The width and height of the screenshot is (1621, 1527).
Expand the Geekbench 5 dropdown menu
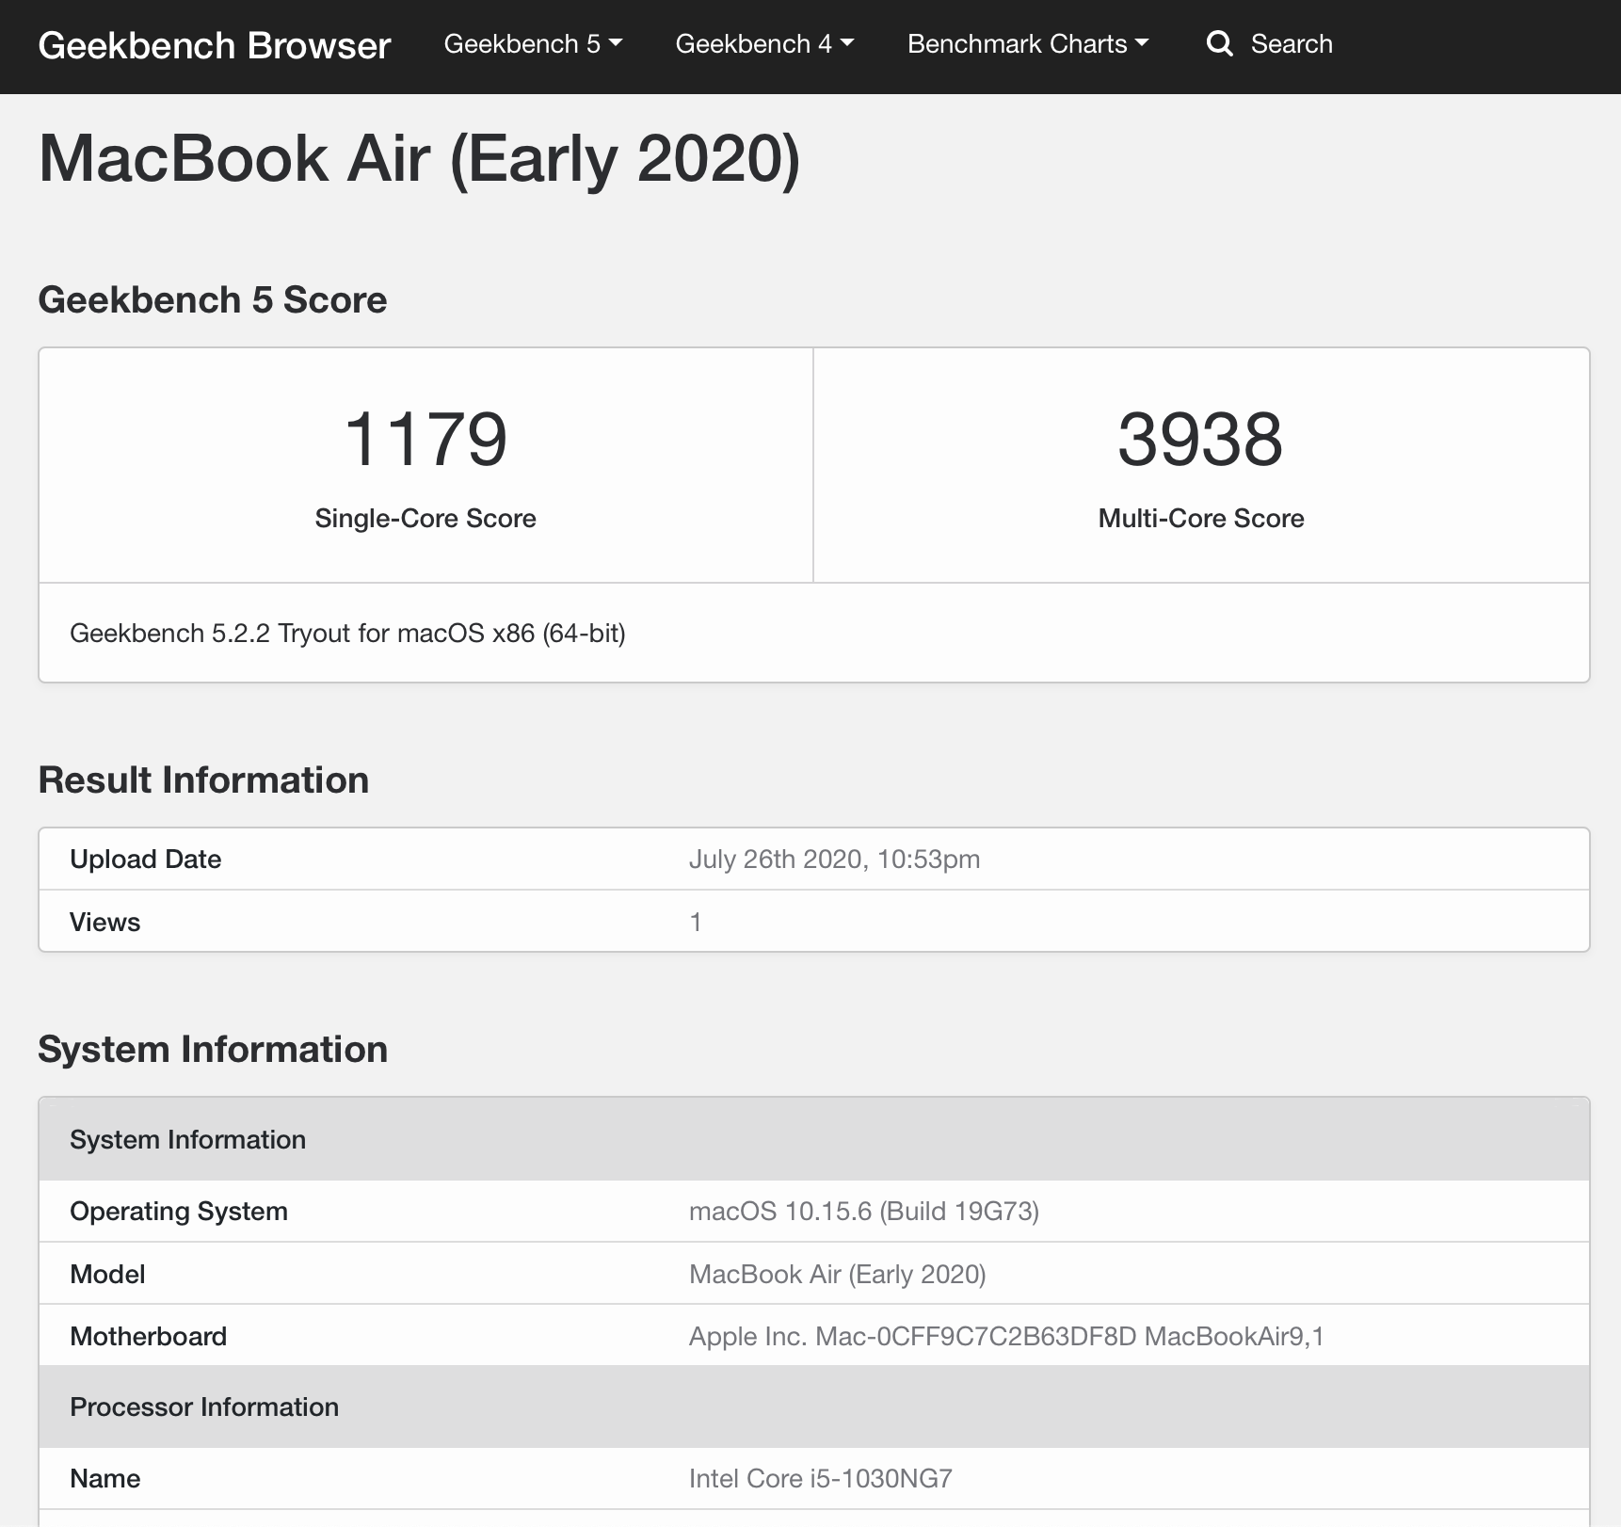tap(533, 44)
